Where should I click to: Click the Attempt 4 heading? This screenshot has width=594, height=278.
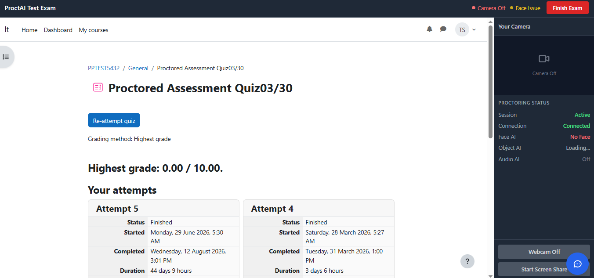272,209
